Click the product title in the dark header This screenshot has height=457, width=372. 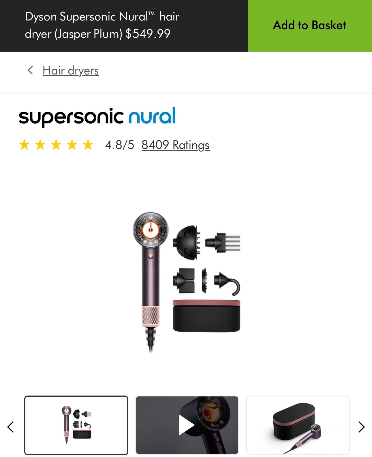point(102,25)
